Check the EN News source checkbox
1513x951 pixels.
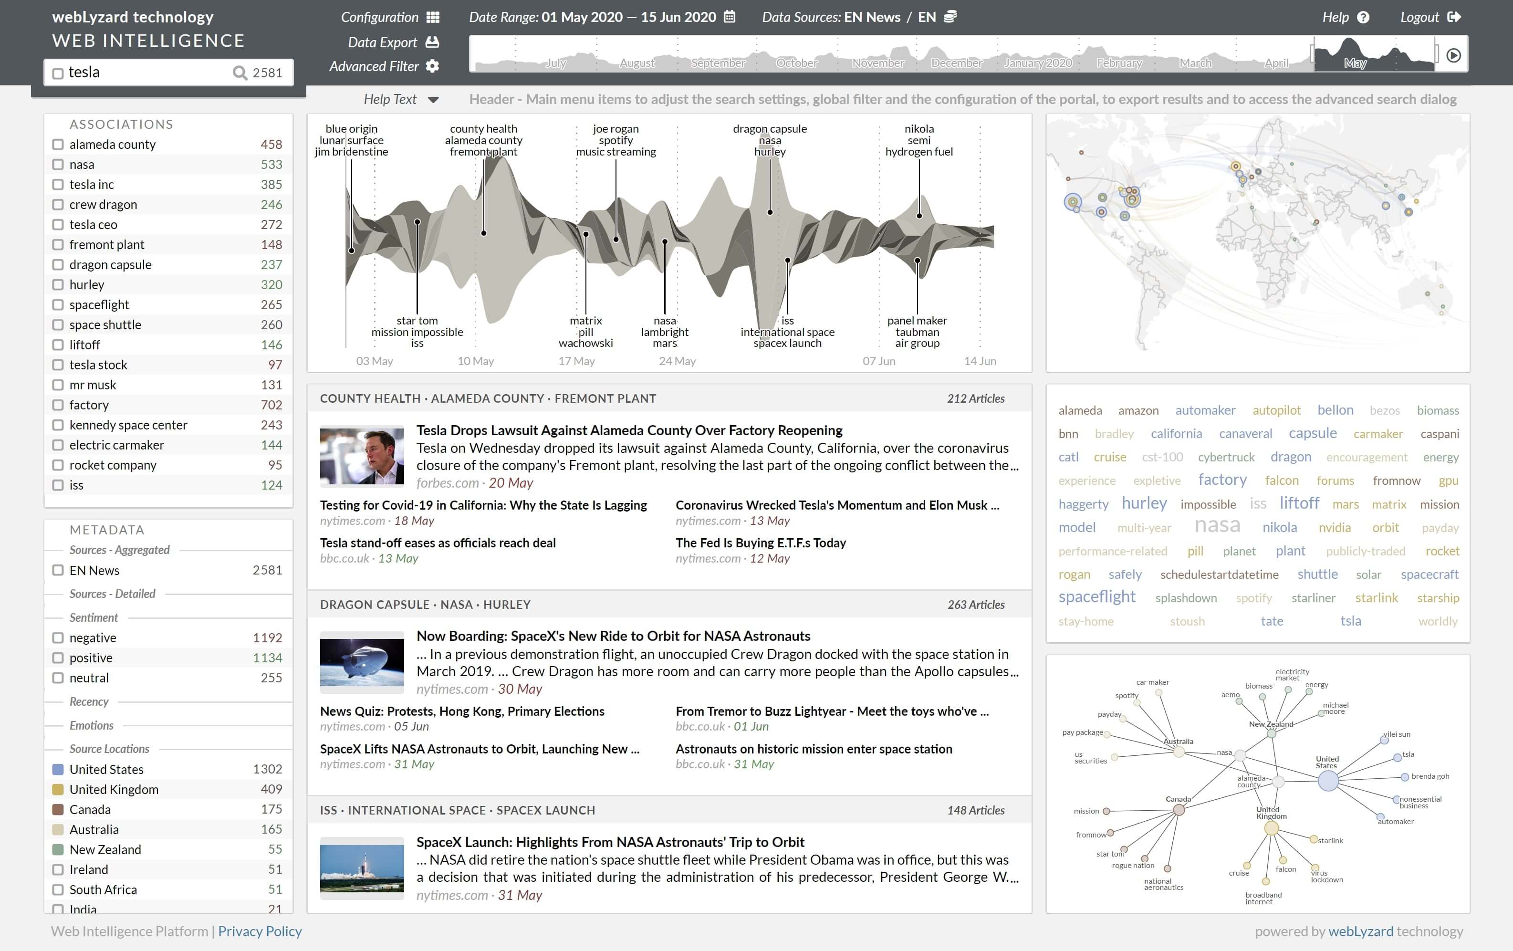click(58, 570)
